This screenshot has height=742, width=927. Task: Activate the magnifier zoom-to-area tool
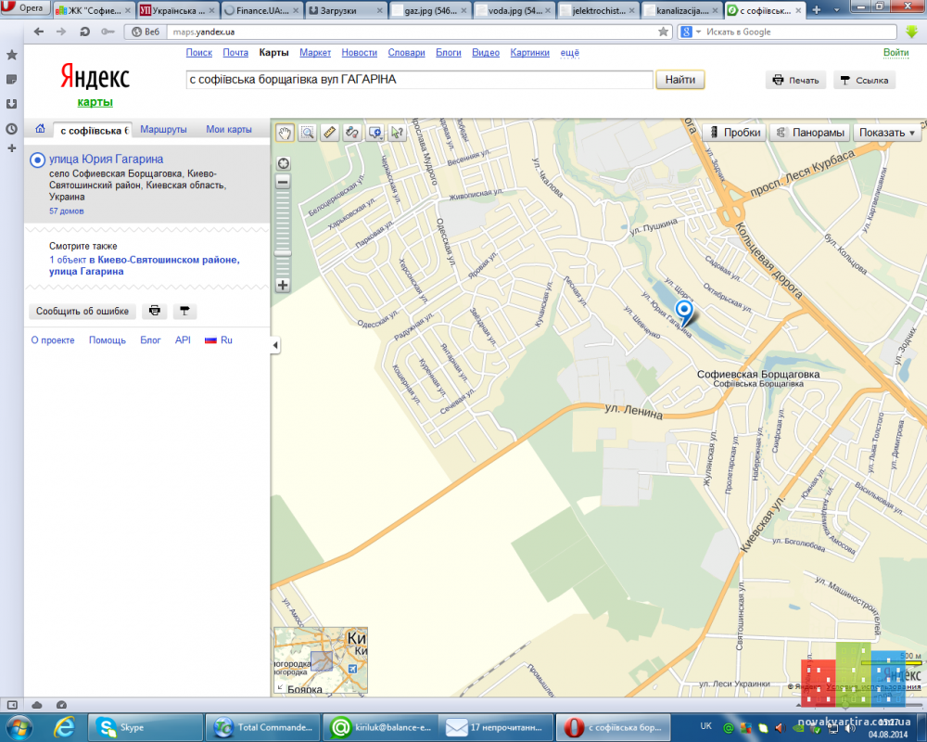(x=308, y=133)
